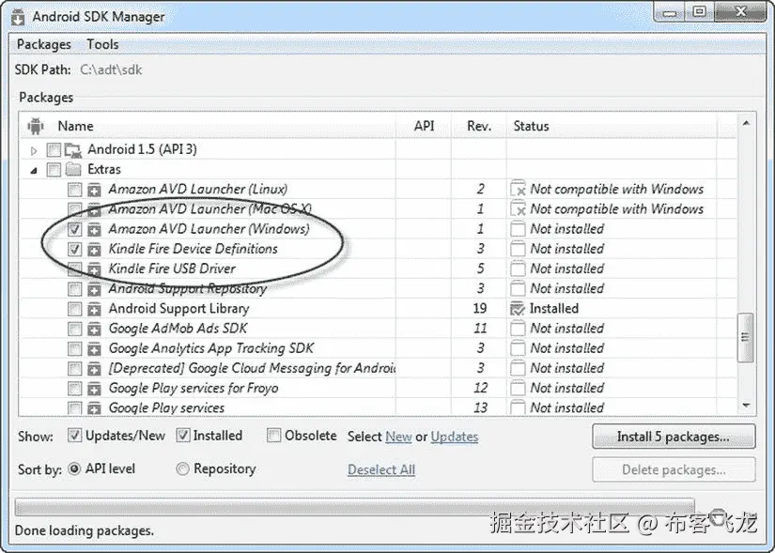Click the Extras folder icon
Viewport: 775px width, 553px height.
73,170
